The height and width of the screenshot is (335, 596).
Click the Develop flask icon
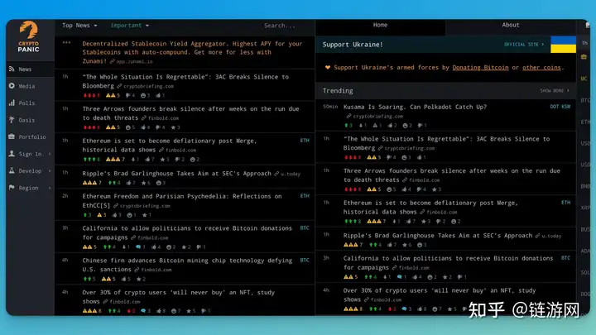point(12,171)
